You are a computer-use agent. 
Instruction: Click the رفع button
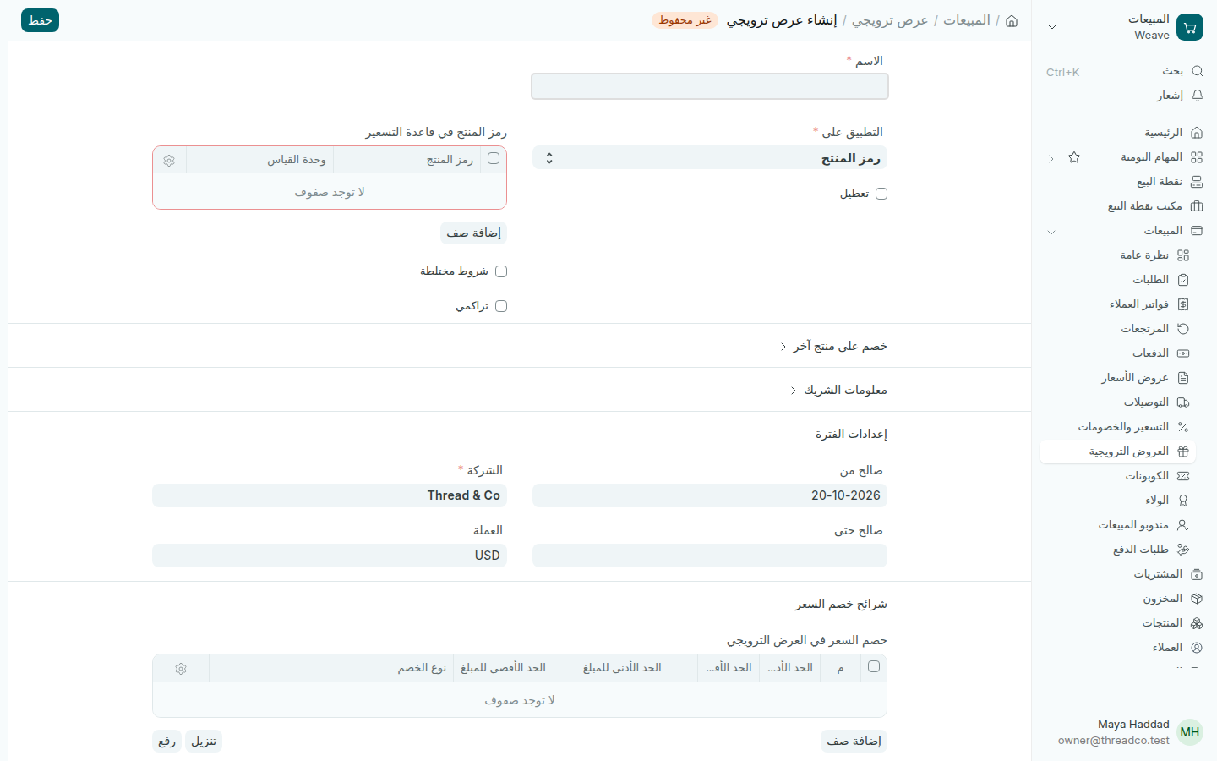(x=166, y=741)
